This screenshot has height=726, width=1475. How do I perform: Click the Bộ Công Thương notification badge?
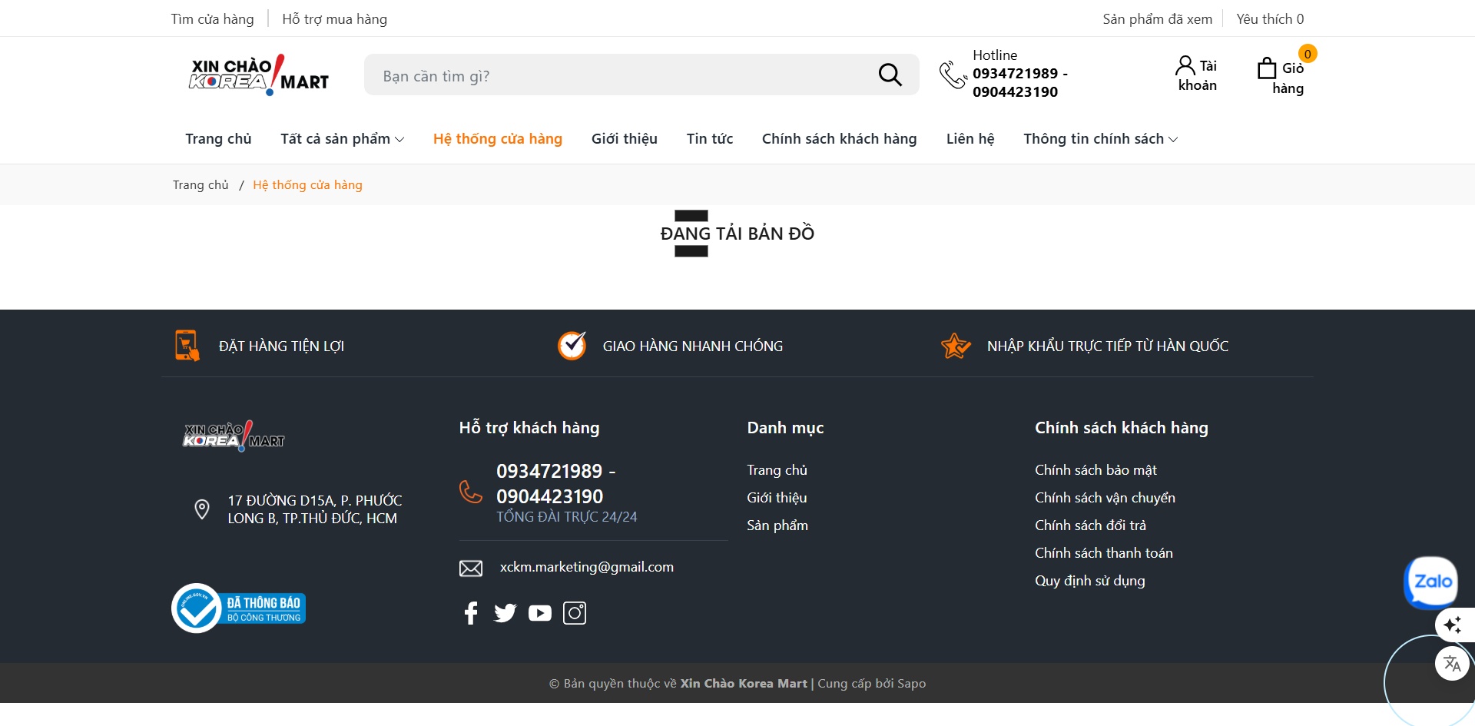coord(239,608)
